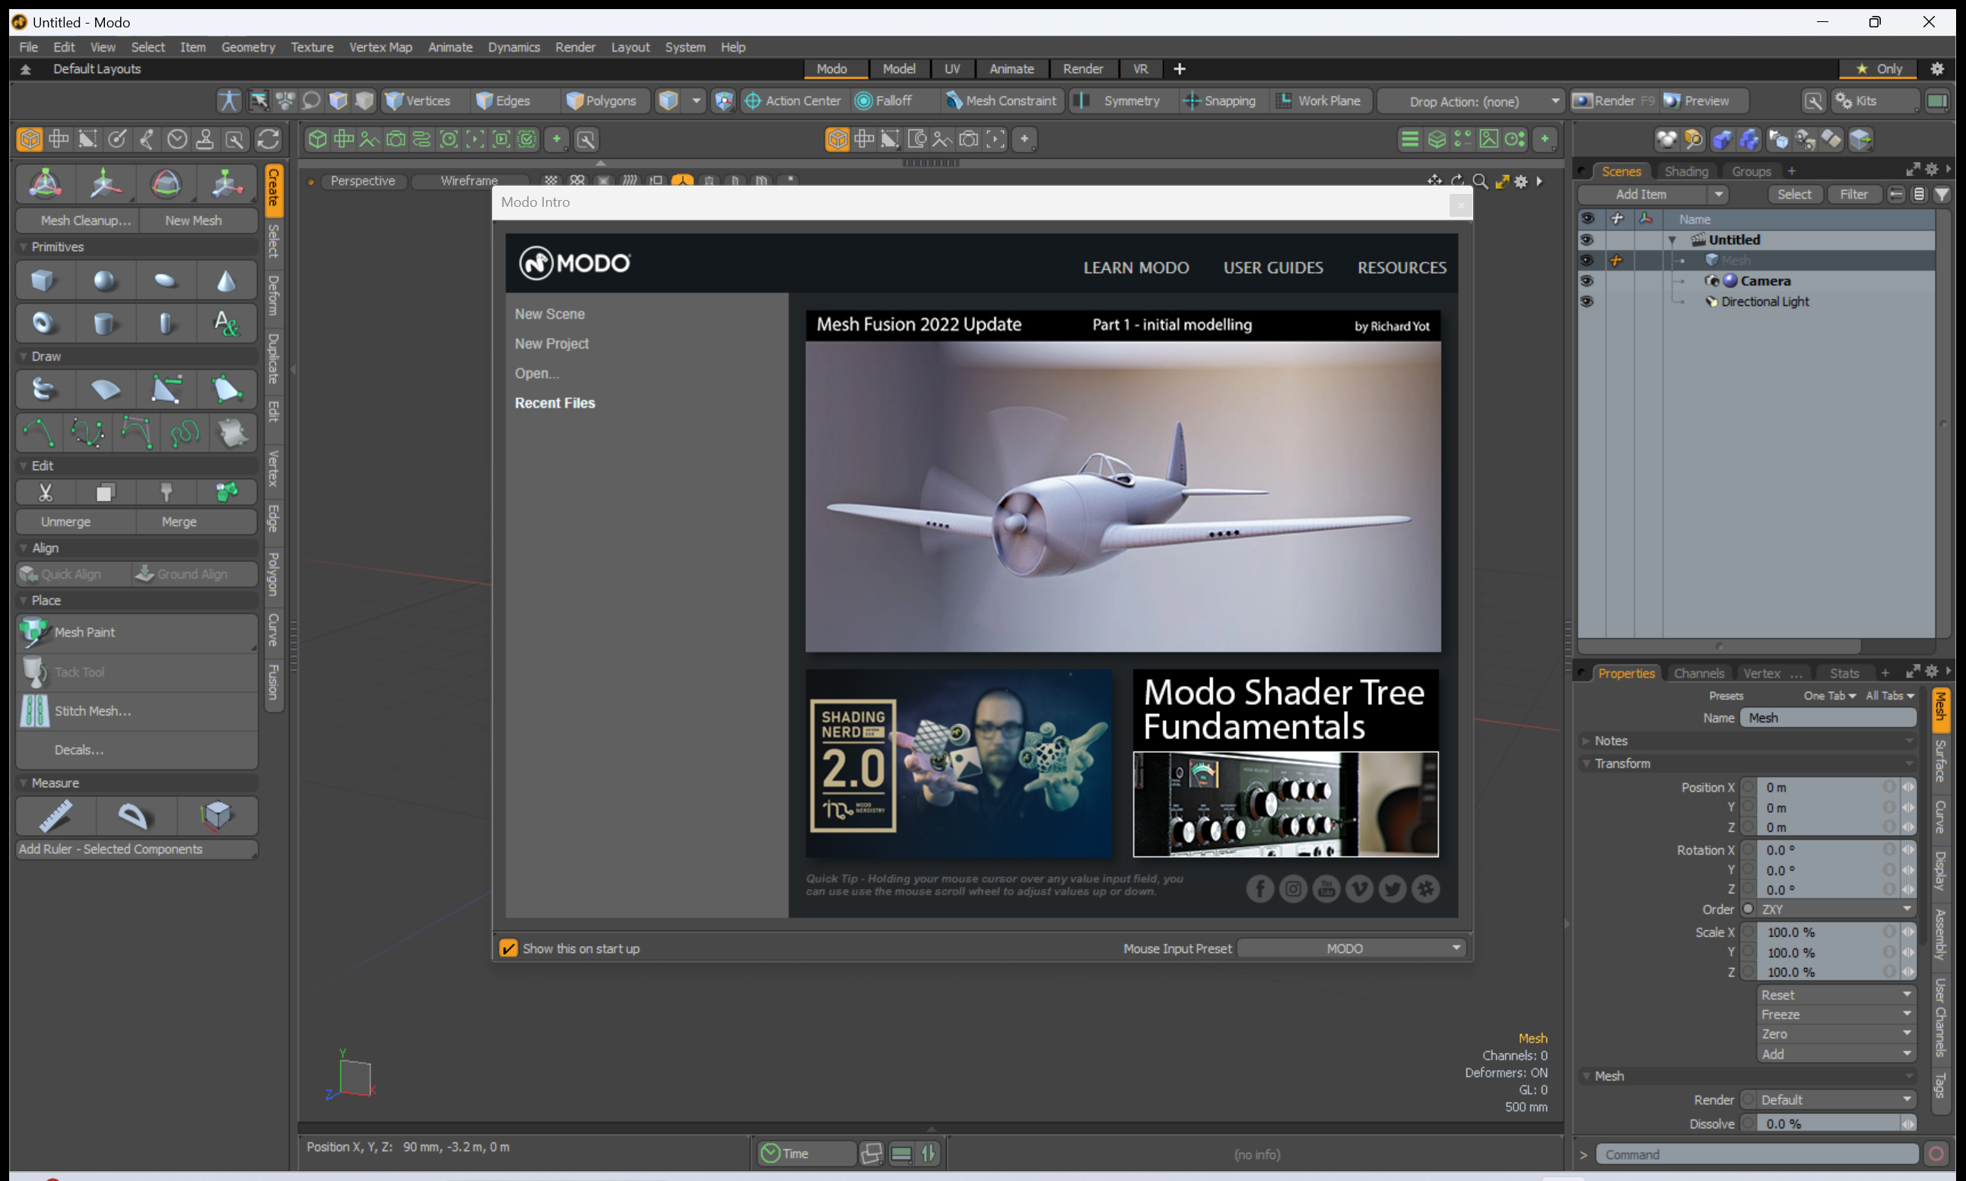Image resolution: width=1966 pixels, height=1181 pixels.
Task: Hide the Camera item via eye icon
Action: point(1586,281)
